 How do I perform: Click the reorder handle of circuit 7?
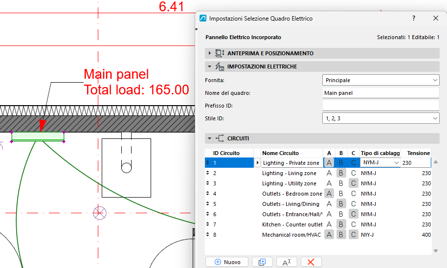(x=207, y=224)
